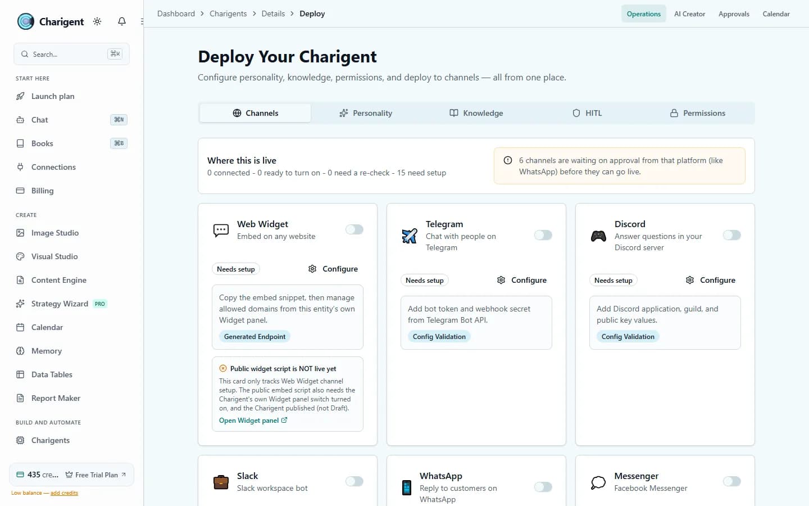Click Telegram Needs setup status
The height and width of the screenshot is (506, 809).
click(x=425, y=281)
